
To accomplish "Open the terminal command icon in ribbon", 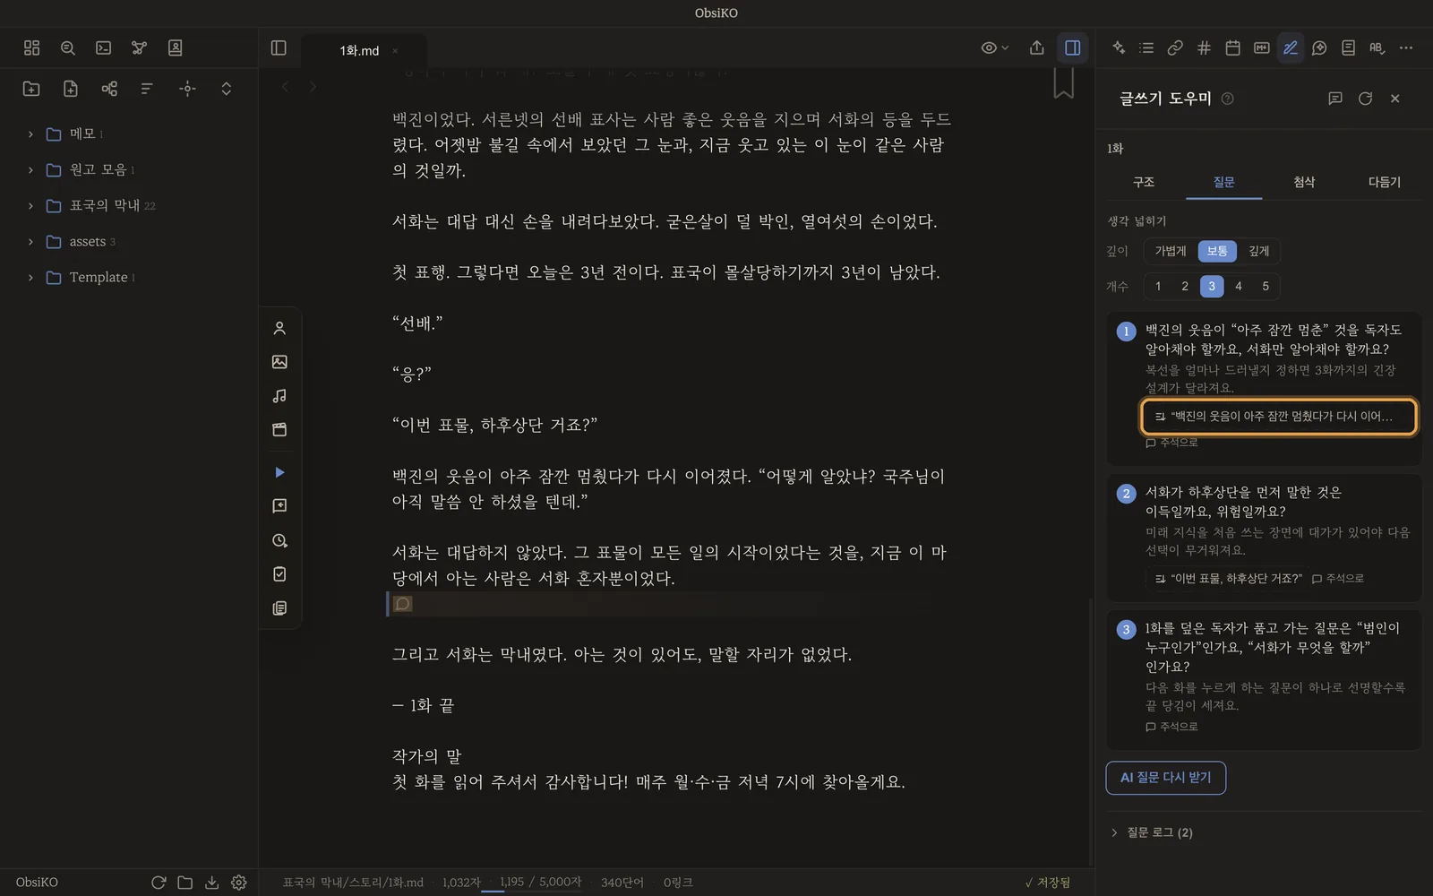I will [x=103, y=48].
